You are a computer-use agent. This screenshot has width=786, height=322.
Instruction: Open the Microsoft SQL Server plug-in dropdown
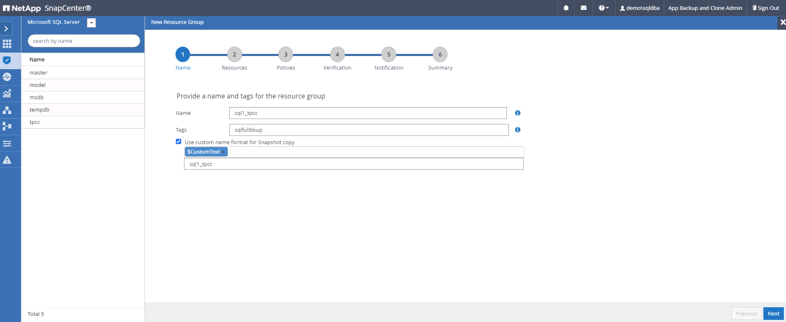coord(91,23)
